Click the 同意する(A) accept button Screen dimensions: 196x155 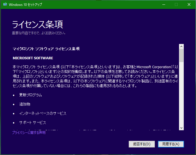coord(171,144)
